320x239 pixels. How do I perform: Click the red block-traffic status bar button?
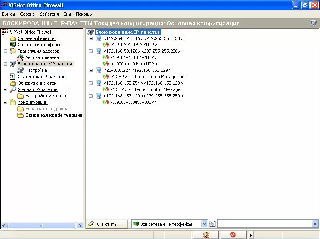[233, 235]
